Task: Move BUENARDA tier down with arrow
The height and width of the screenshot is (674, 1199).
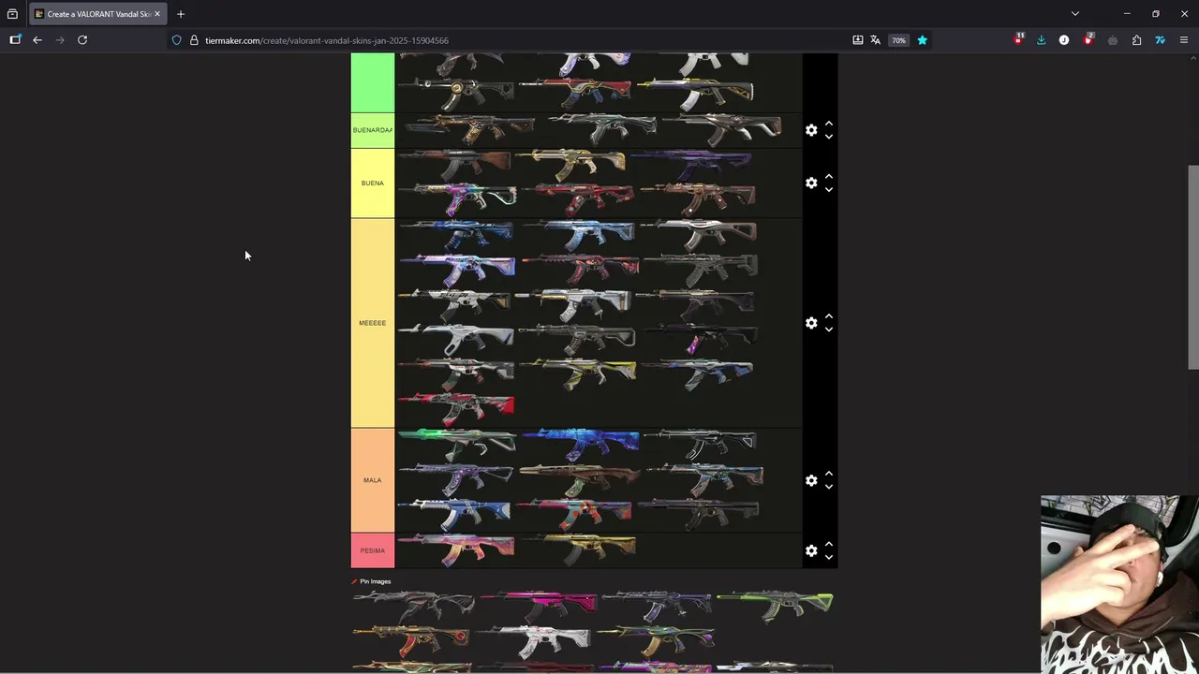Action: [x=829, y=137]
